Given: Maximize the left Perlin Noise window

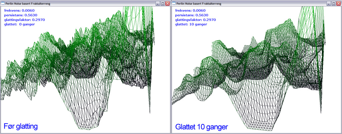Looking at the screenshot, I should pos(163,3).
